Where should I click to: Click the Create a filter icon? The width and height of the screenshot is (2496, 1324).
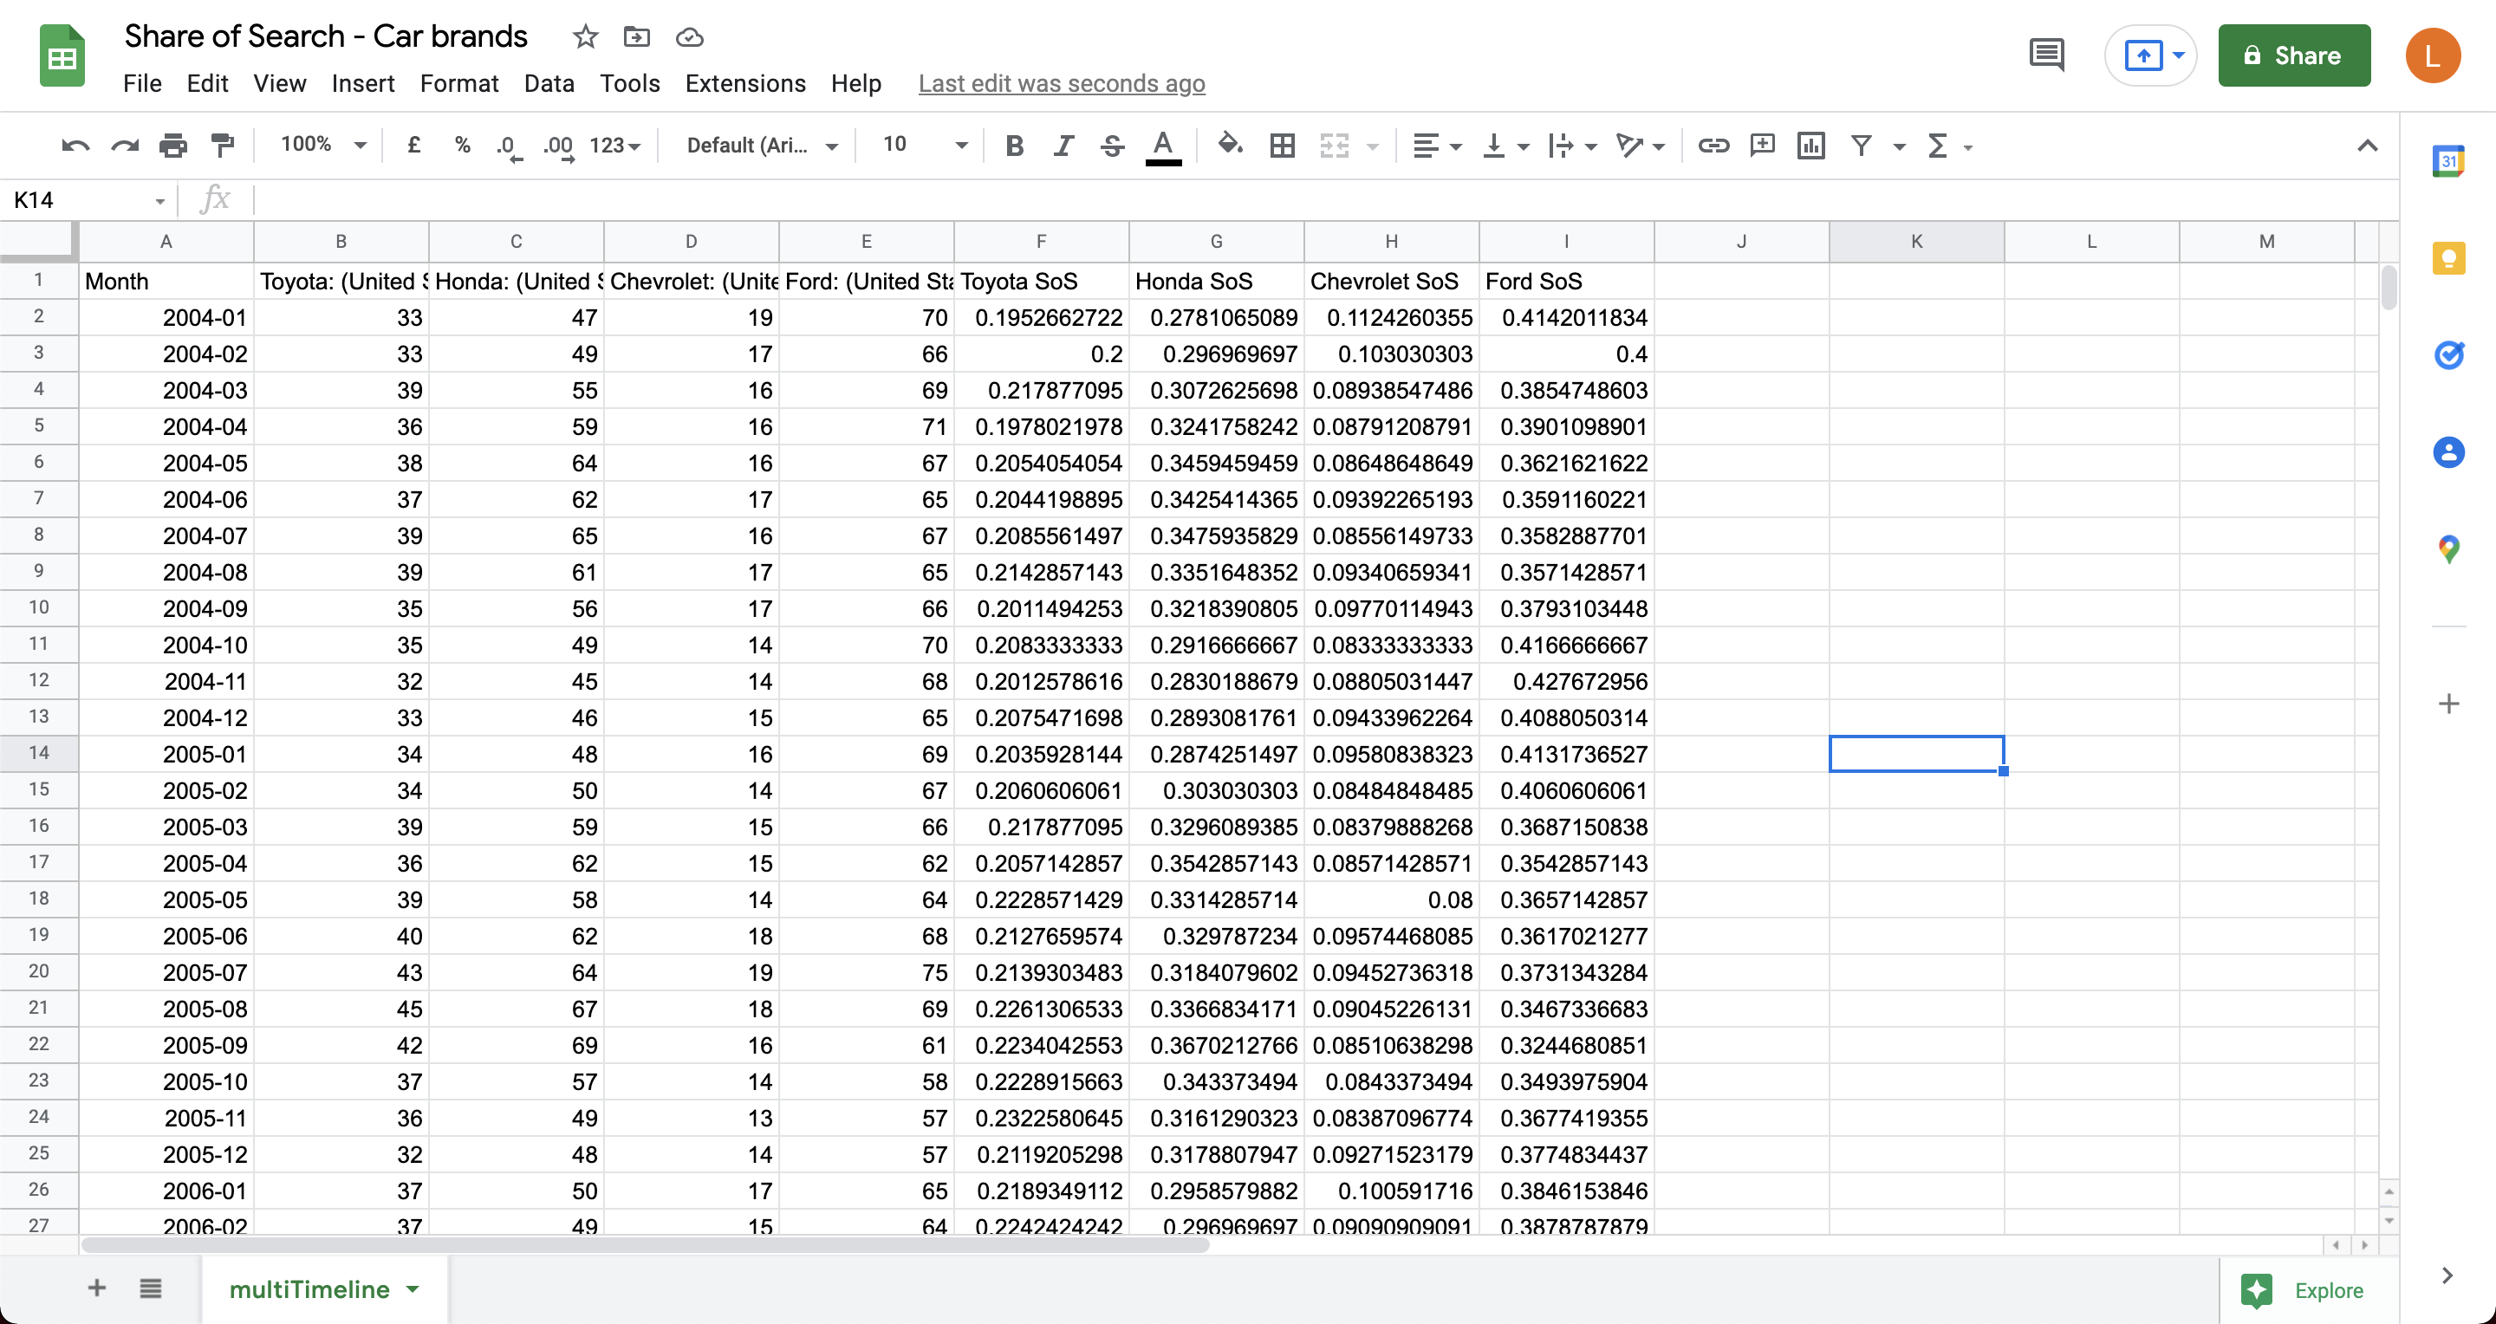coord(1862,146)
